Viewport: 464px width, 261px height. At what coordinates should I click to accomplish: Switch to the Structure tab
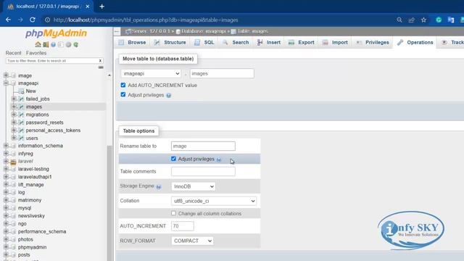pyautogui.click(x=170, y=43)
